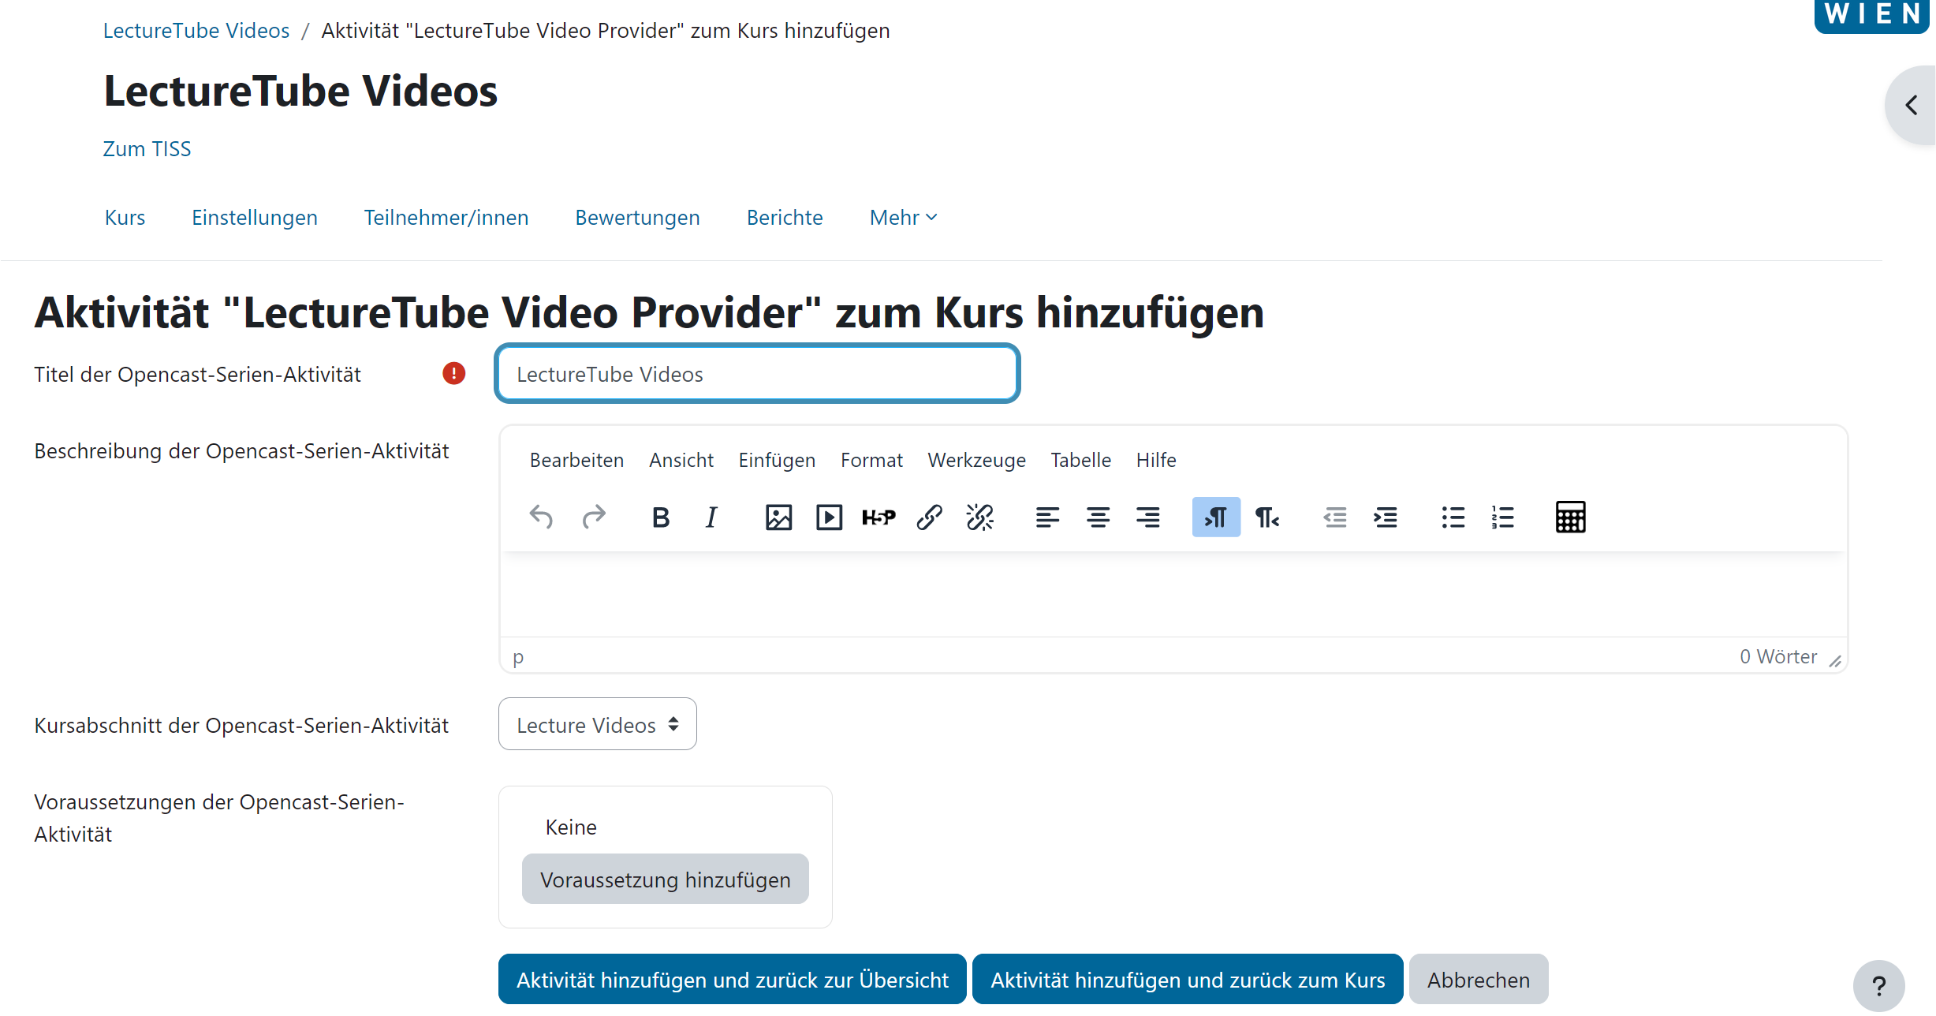The height and width of the screenshot is (1016, 1936).
Task: Click the 0 Wörter word count
Action: click(1778, 656)
